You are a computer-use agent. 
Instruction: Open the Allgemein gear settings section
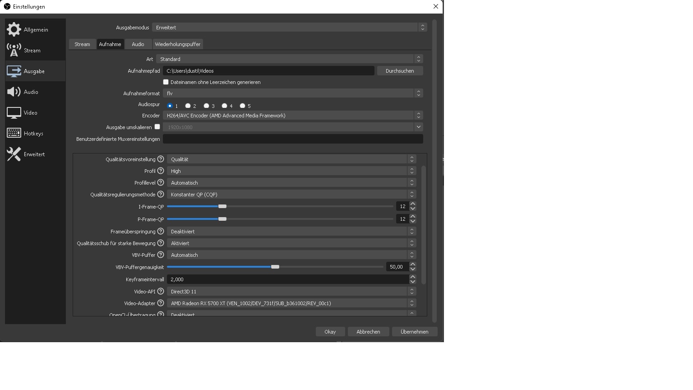[14, 30]
